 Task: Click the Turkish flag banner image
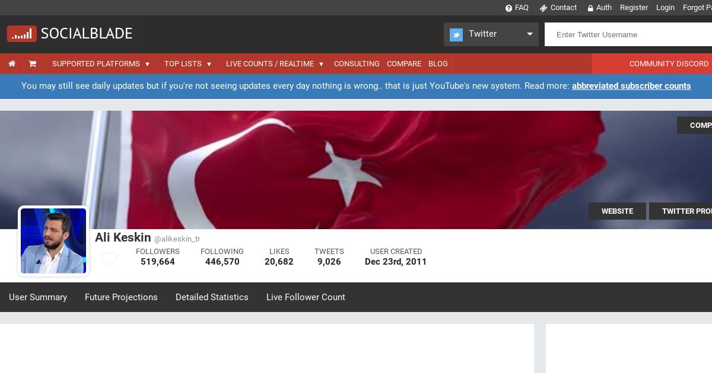356,170
